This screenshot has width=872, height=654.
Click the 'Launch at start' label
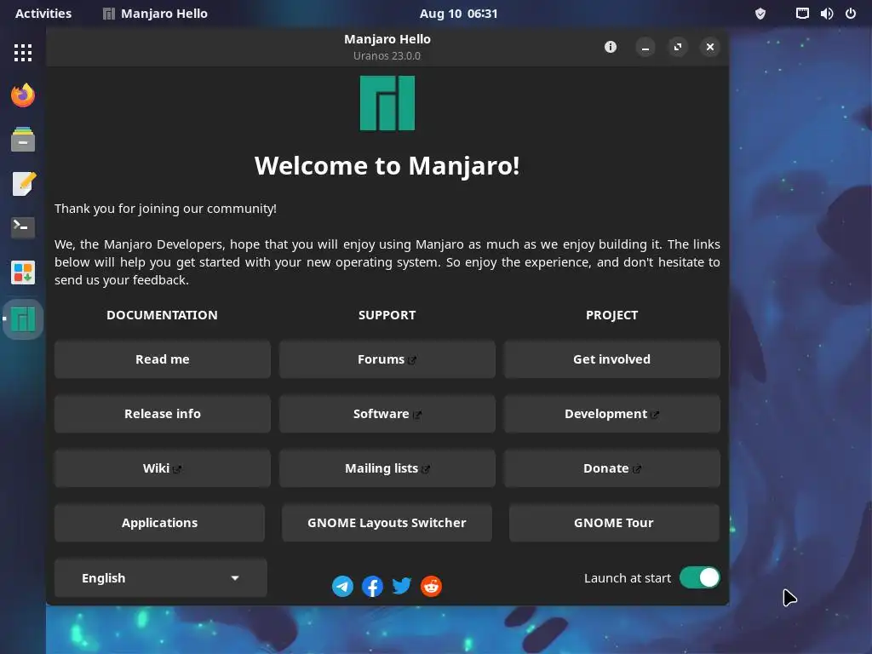(628, 578)
